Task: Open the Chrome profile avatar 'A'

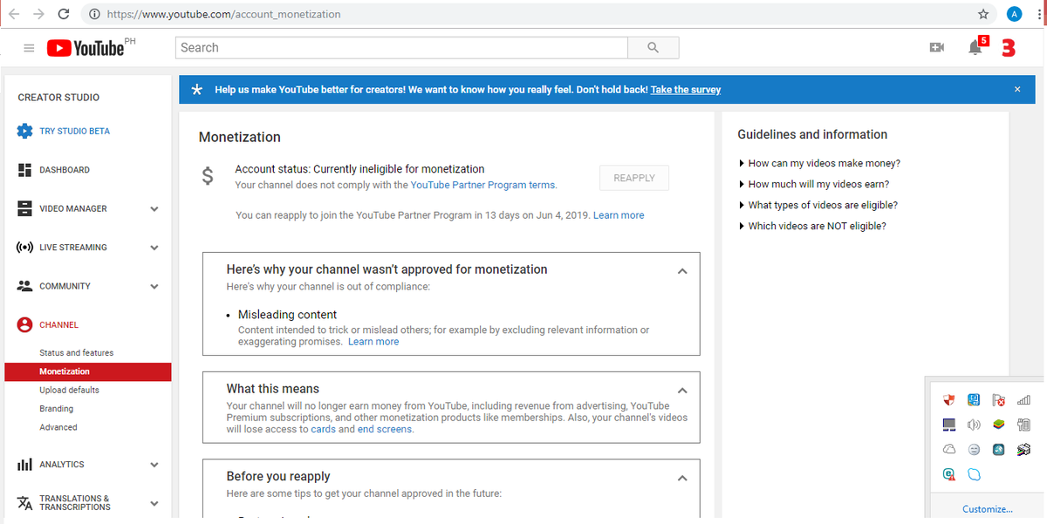Action: (x=1014, y=14)
